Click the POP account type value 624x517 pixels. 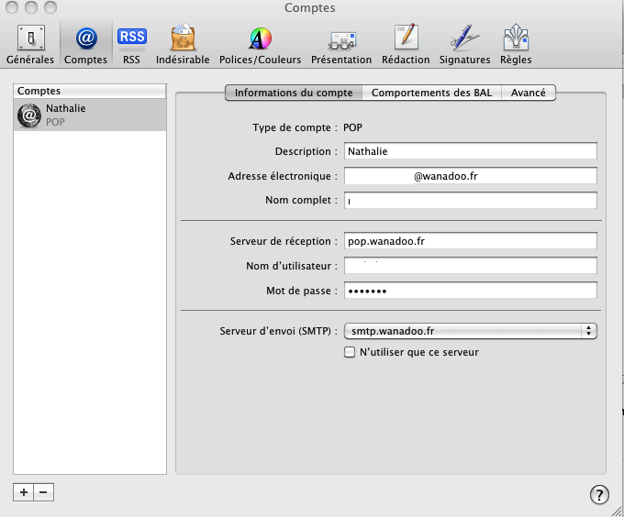pos(352,127)
